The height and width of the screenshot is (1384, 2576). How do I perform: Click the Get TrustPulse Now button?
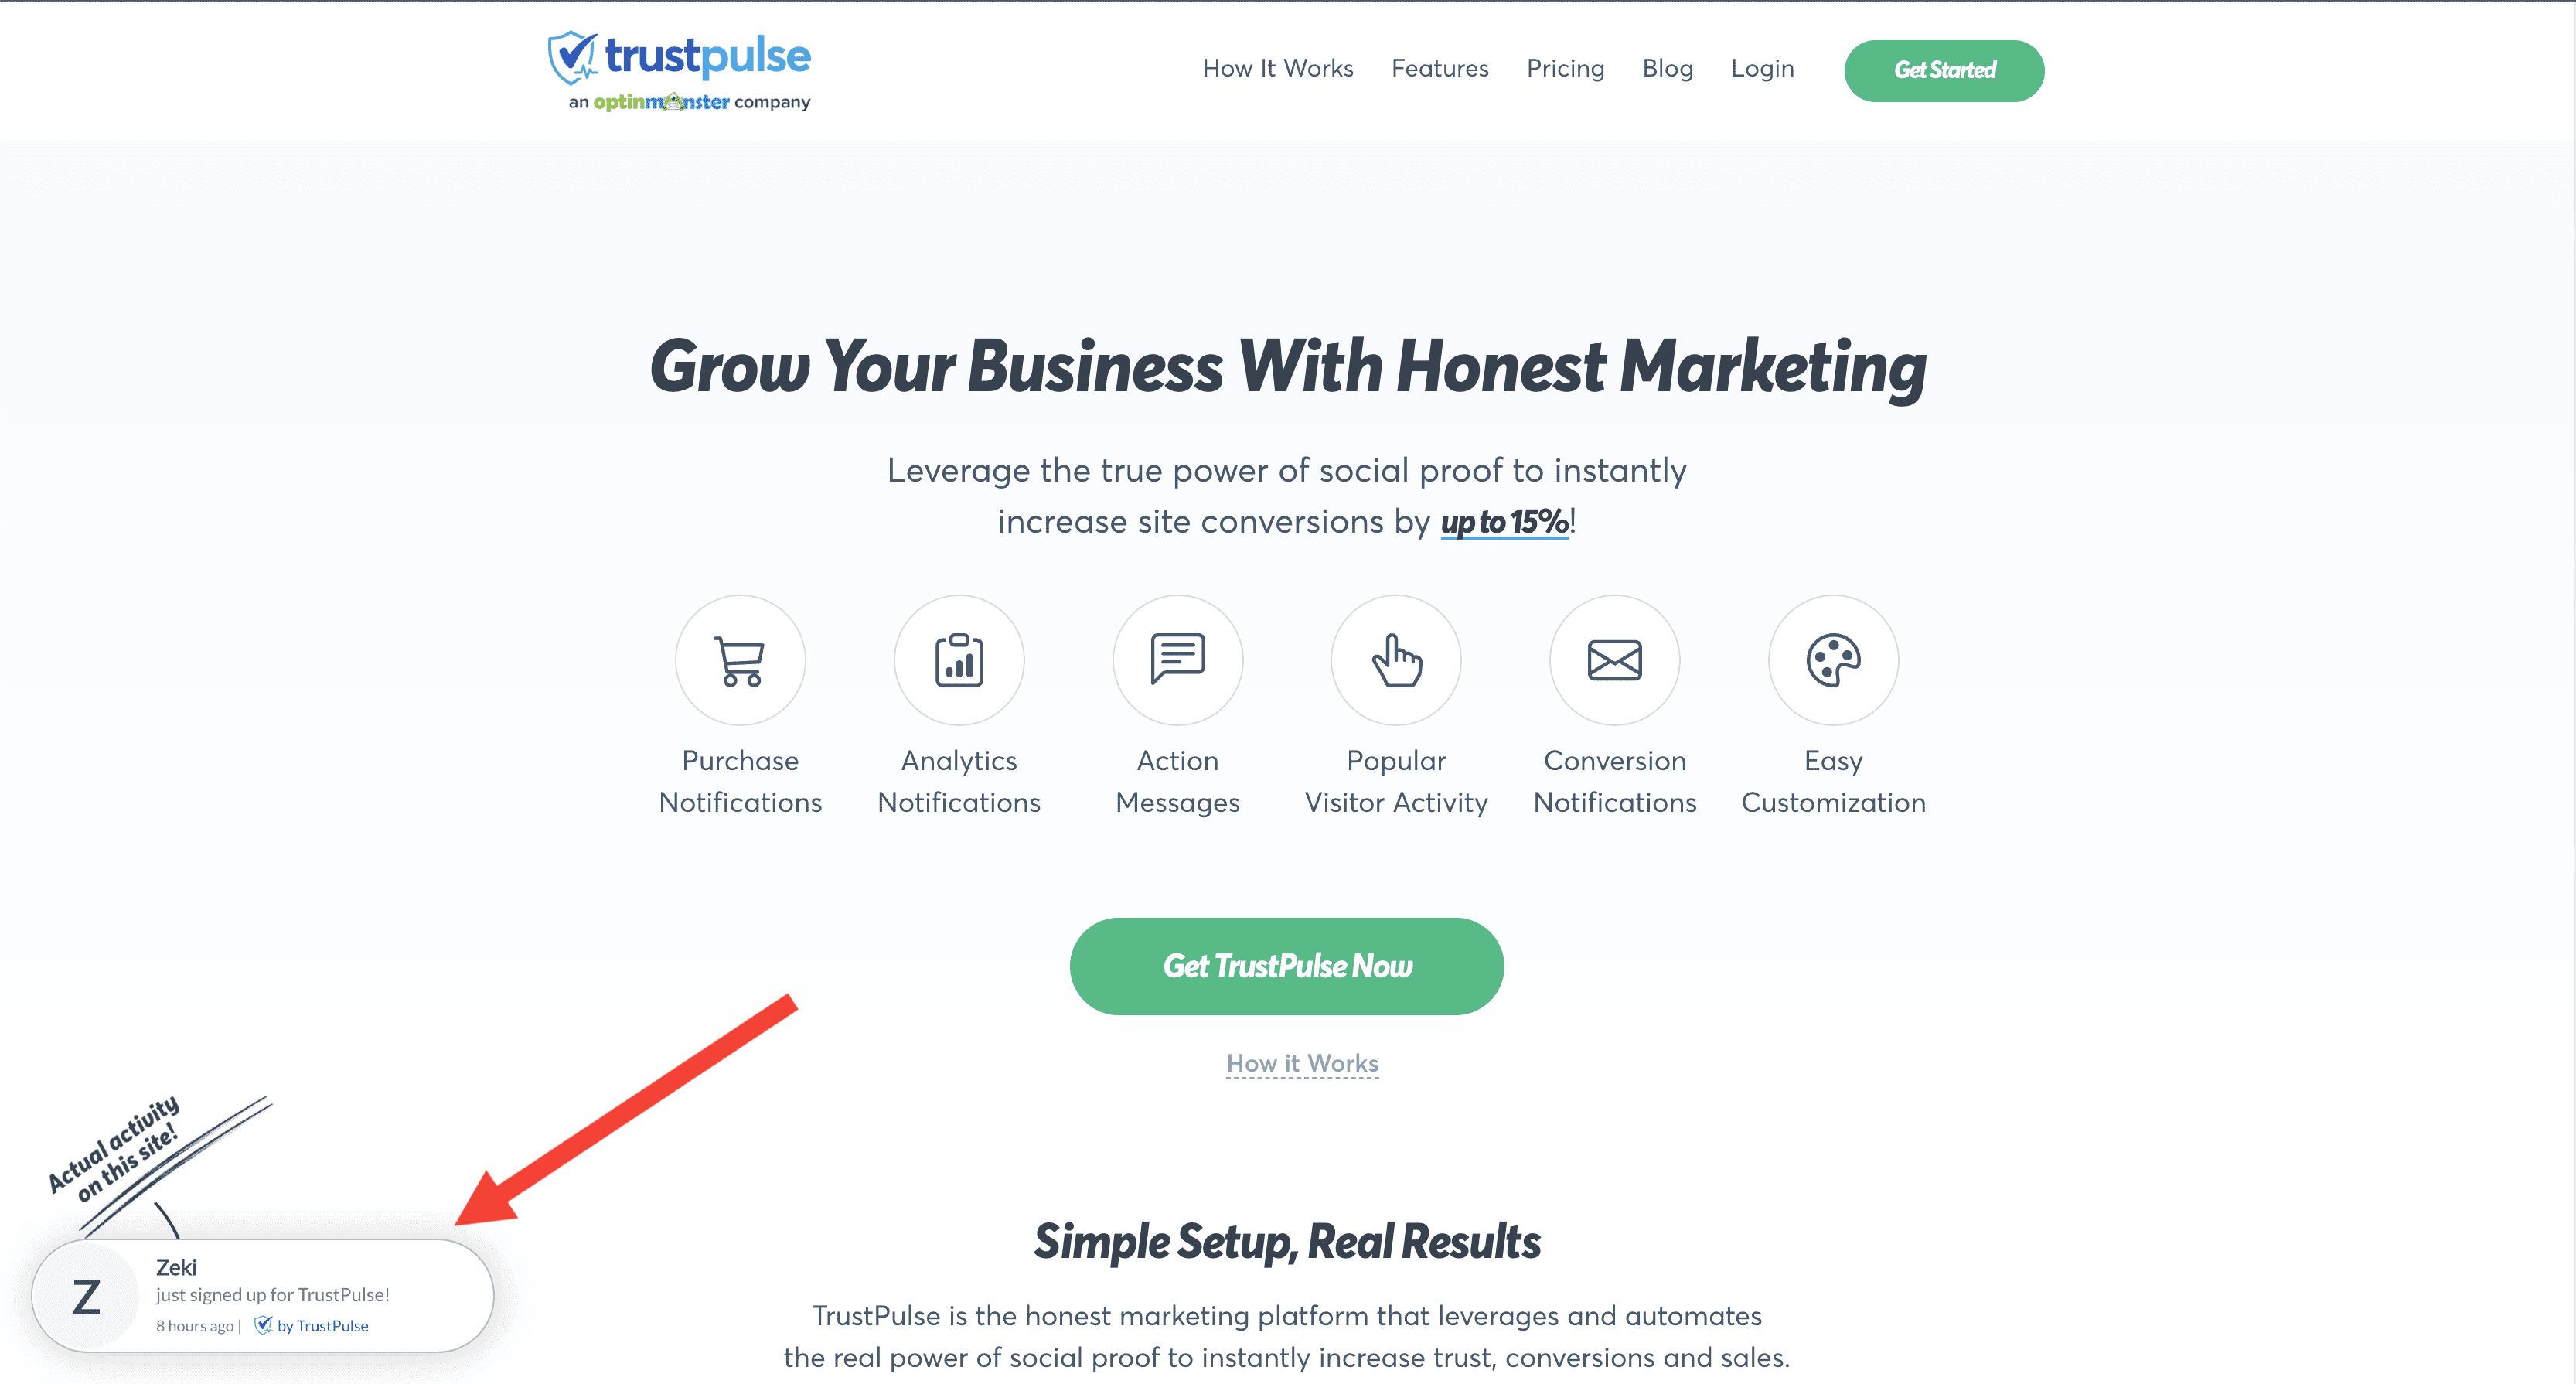click(1286, 966)
